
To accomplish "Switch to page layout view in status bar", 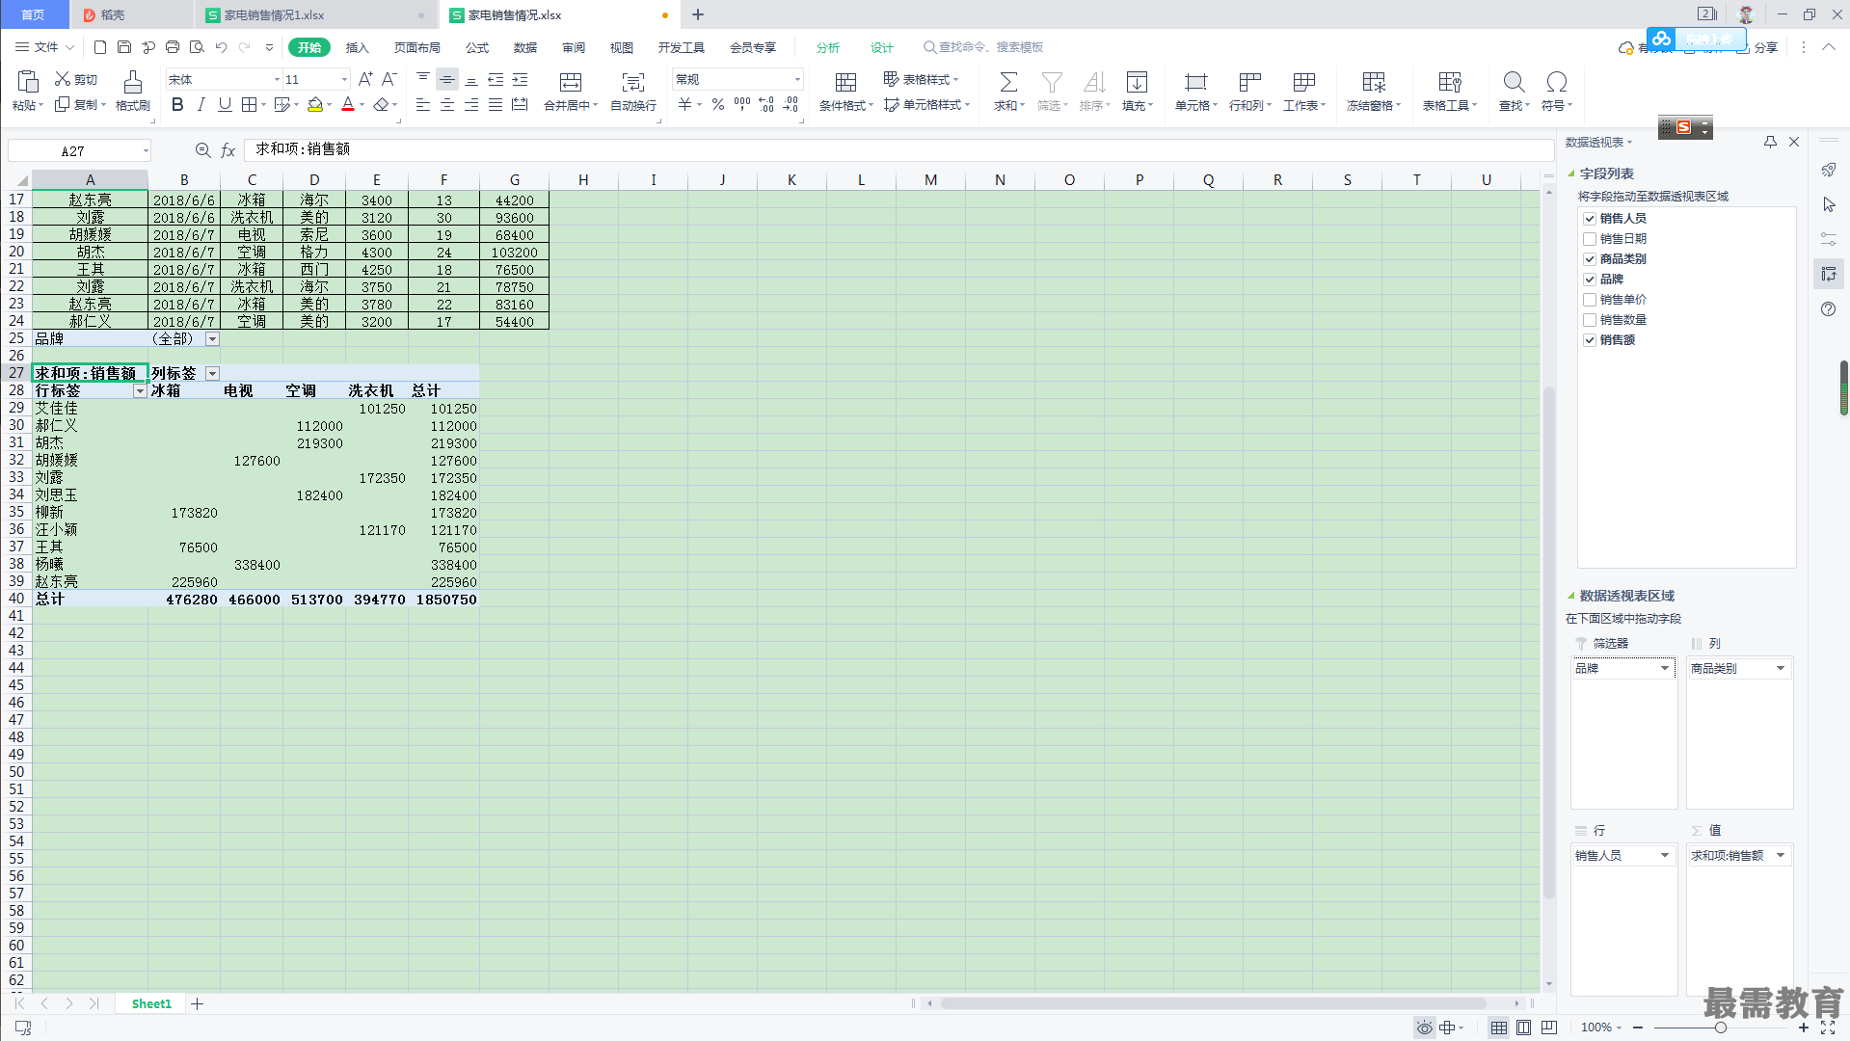I will [x=1523, y=1028].
